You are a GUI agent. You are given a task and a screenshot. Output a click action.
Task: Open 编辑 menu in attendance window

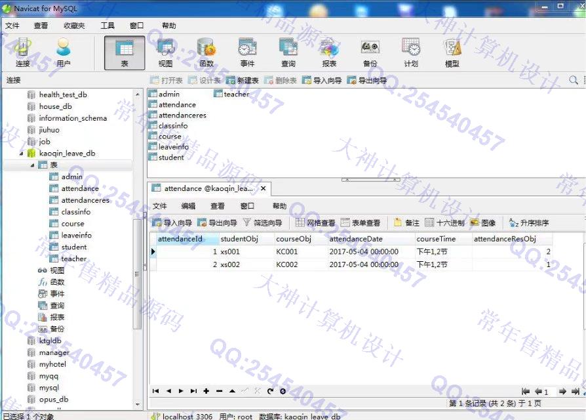tap(188, 206)
